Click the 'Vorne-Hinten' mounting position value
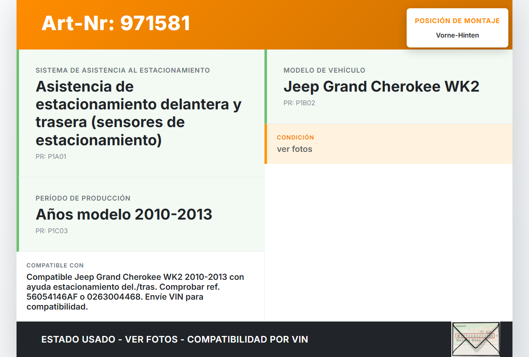The image size is (529, 357). pyautogui.click(x=457, y=35)
